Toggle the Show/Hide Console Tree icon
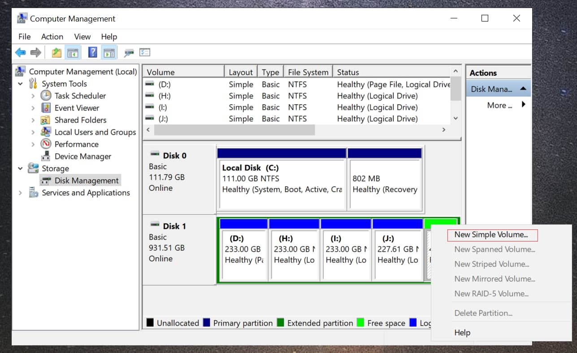 pyautogui.click(x=73, y=52)
